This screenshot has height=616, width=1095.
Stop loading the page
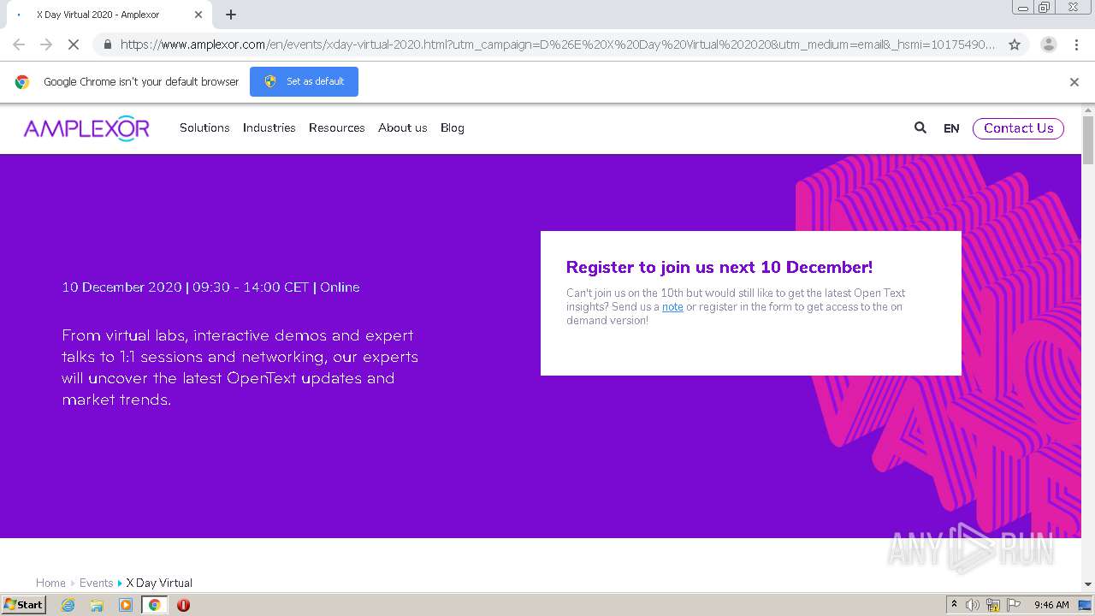73,44
